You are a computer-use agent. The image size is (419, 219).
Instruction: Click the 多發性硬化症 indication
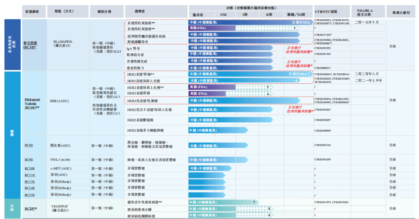click(137, 61)
